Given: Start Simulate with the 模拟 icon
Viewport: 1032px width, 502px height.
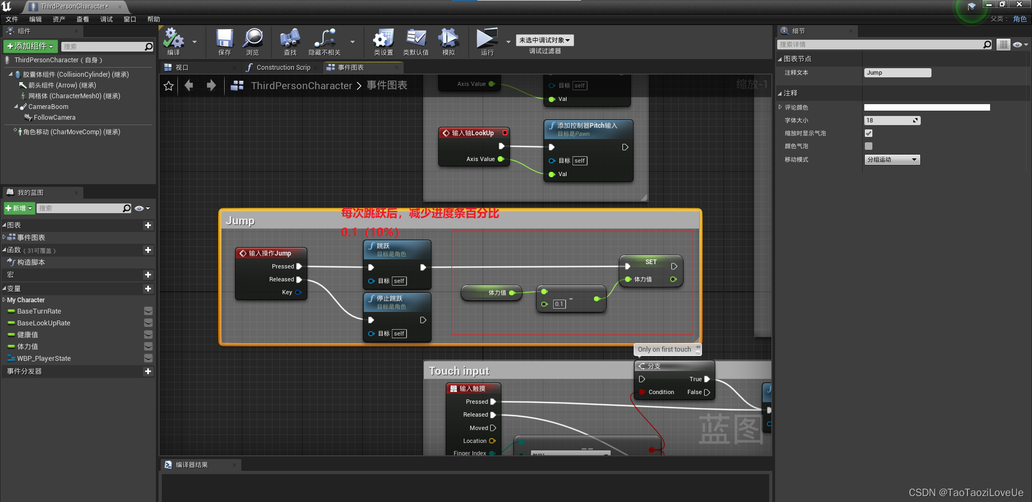Looking at the screenshot, I should click(x=449, y=39).
